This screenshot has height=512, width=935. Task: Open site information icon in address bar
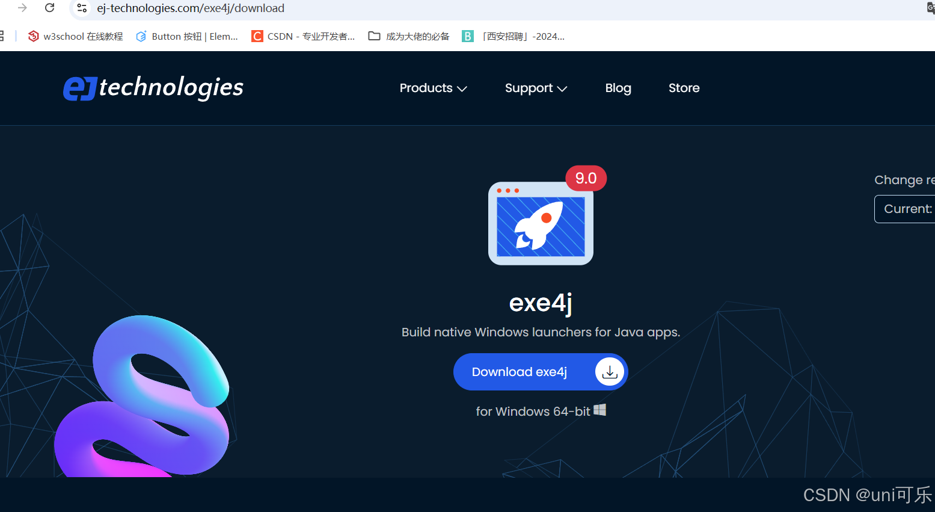click(82, 8)
